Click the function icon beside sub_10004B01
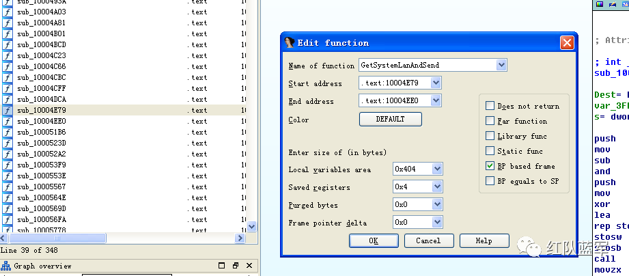The image size is (629, 276). coord(8,33)
